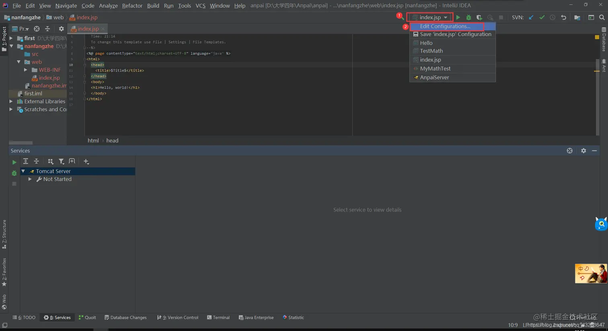Collapse the nanfangzhe module node

[x=11, y=46]
